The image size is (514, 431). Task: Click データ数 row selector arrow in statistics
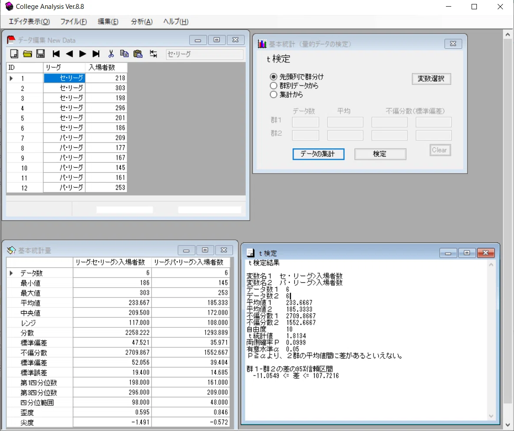coord(11,273)
